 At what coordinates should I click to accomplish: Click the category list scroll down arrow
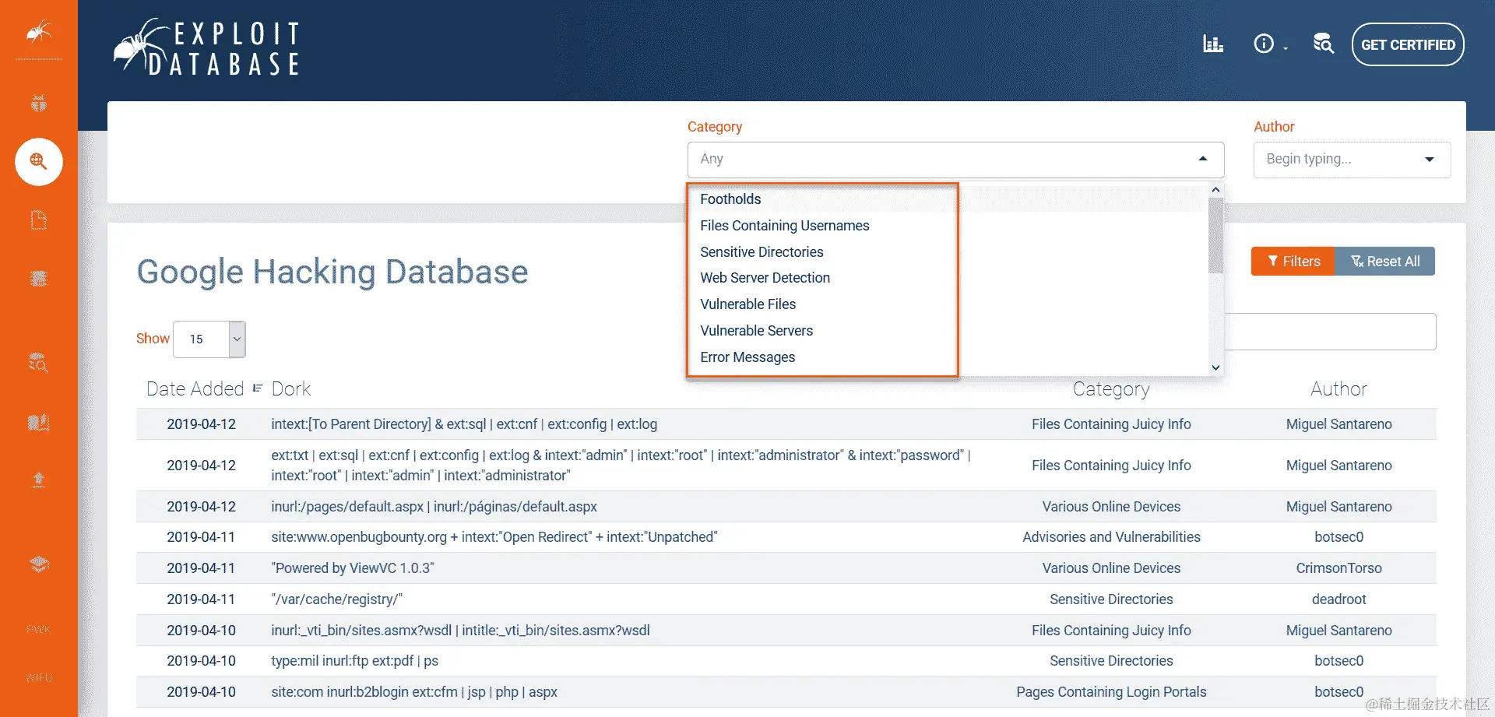coord(1215,367)
